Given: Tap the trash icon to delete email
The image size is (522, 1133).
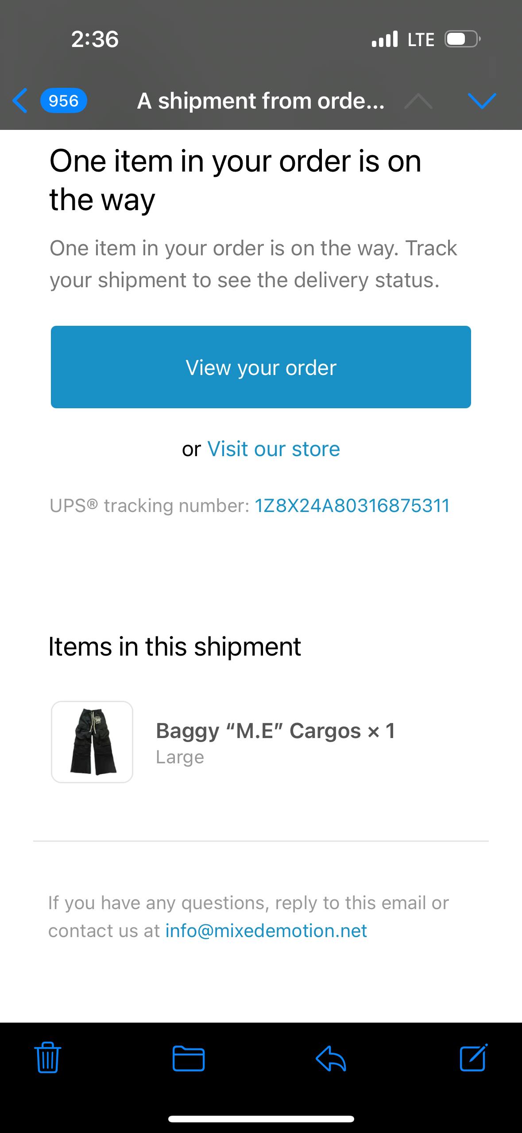Looking at the screenshot, I should 47,1057.
